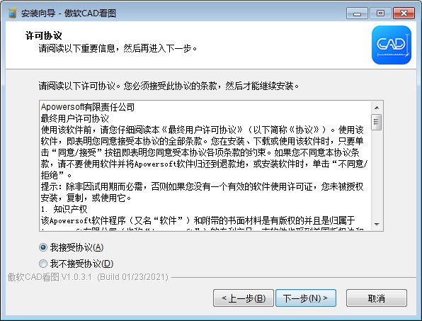Image resolution: width=422 pixels, height=321 pixels.
Task: Click the 1. 知识产权 section line
Action: (x=64, y=209)
